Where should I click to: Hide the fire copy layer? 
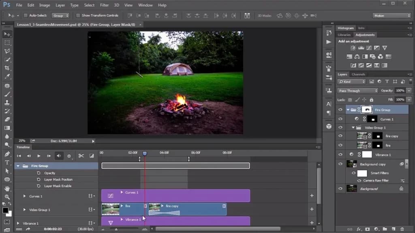click(x=340, y=136)
